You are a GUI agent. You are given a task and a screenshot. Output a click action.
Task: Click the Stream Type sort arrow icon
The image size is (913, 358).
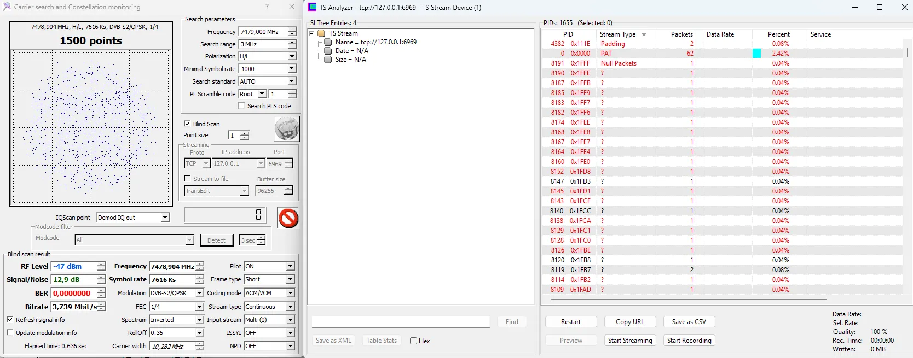(644, 34)
